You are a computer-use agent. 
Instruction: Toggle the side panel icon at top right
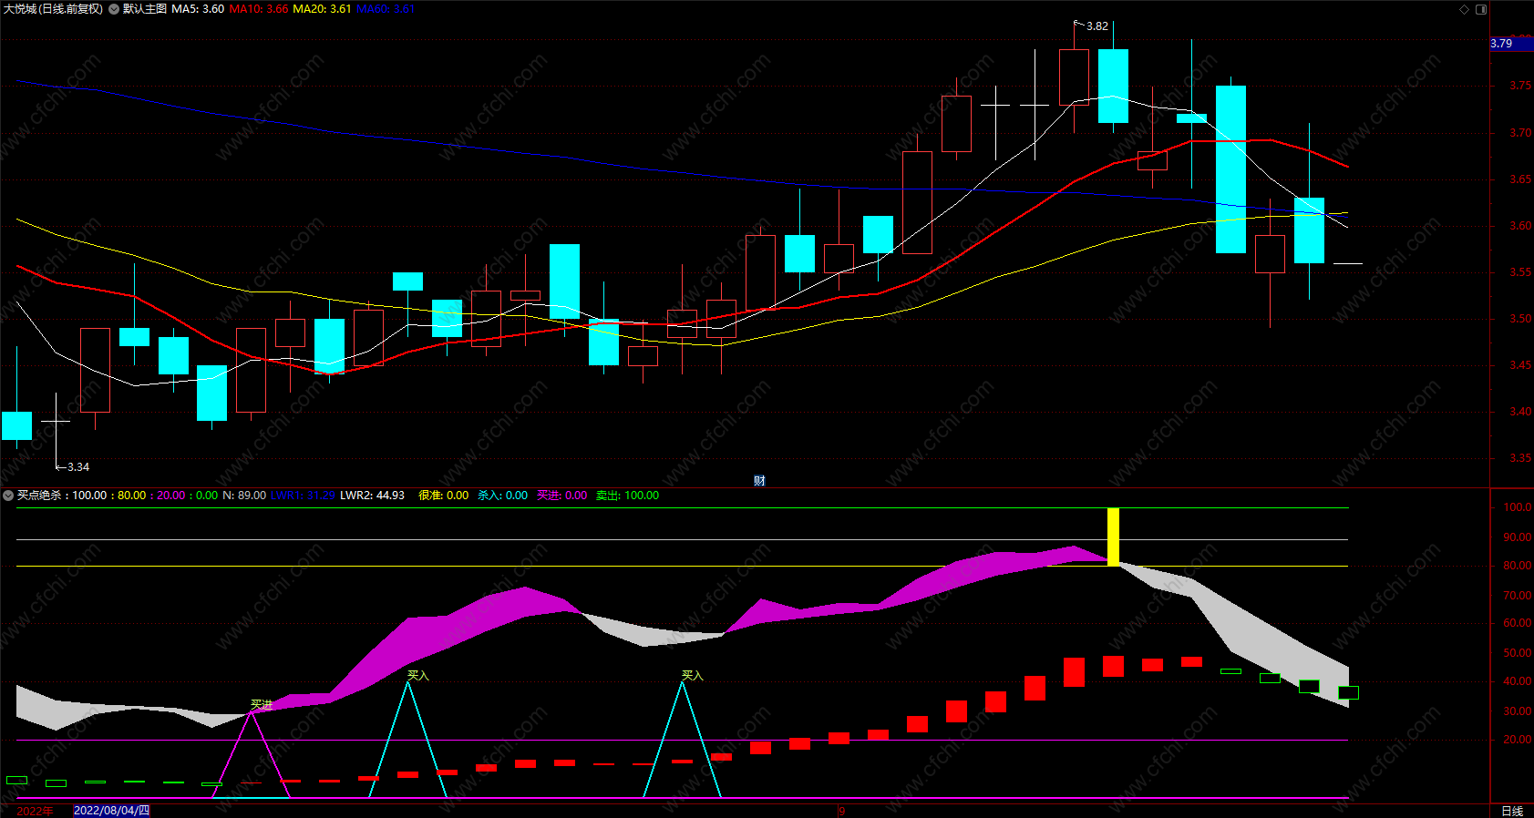(x=1481, y=9)
